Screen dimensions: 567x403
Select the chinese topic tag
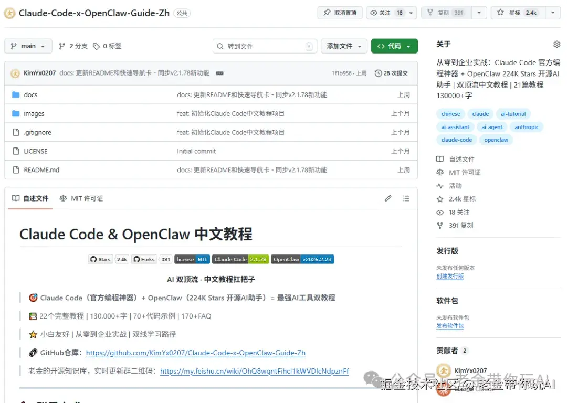click(x=450, y=114)
